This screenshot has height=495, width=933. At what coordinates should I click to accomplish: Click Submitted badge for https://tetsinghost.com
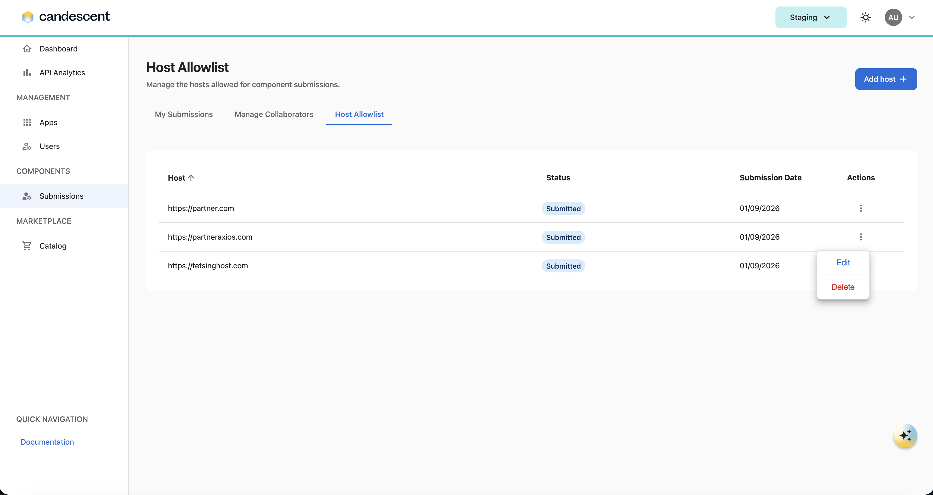pos(563,266)
